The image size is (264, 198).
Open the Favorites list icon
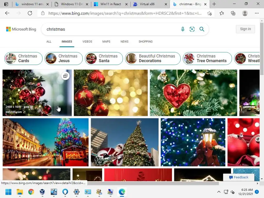pos(222,13)
